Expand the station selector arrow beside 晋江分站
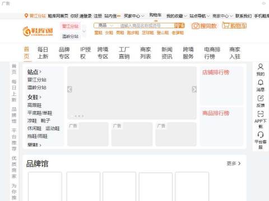The image size is (269, 201). pos(84,31)
